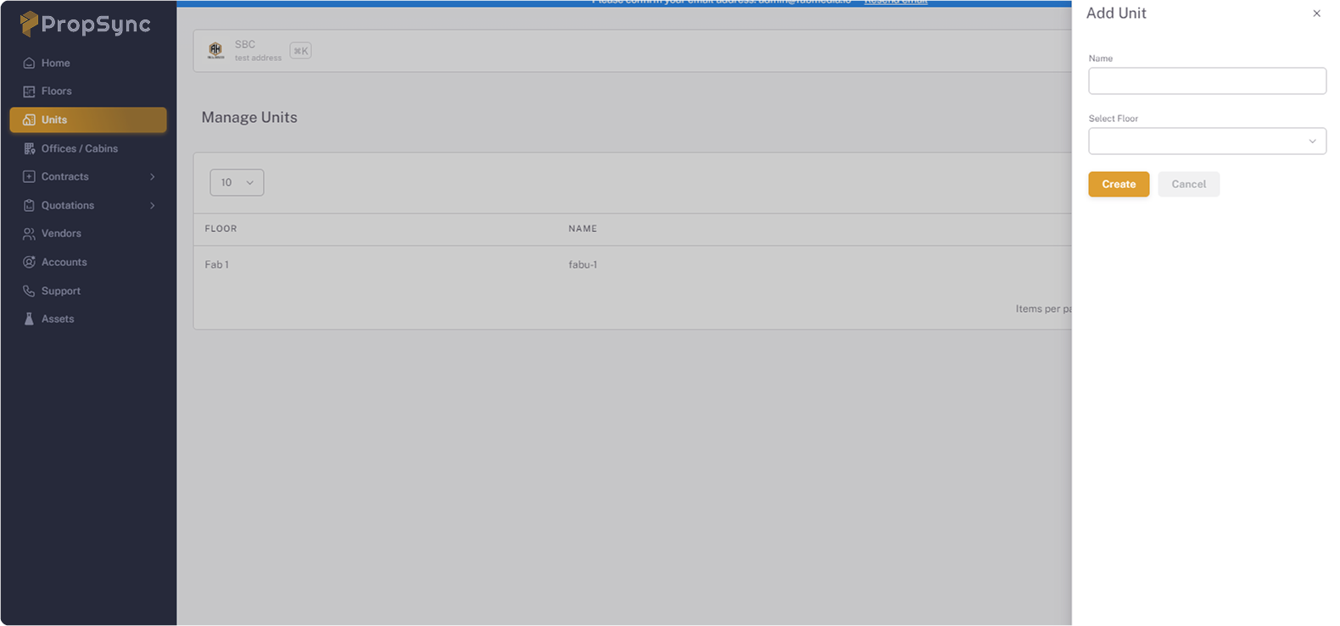Click the NAME column header
Viewport: 1340px width, 626px height.
point(583,229)
